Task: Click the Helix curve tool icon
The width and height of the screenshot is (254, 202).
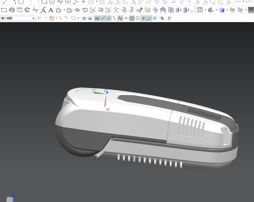Action: tap(12, 10)
